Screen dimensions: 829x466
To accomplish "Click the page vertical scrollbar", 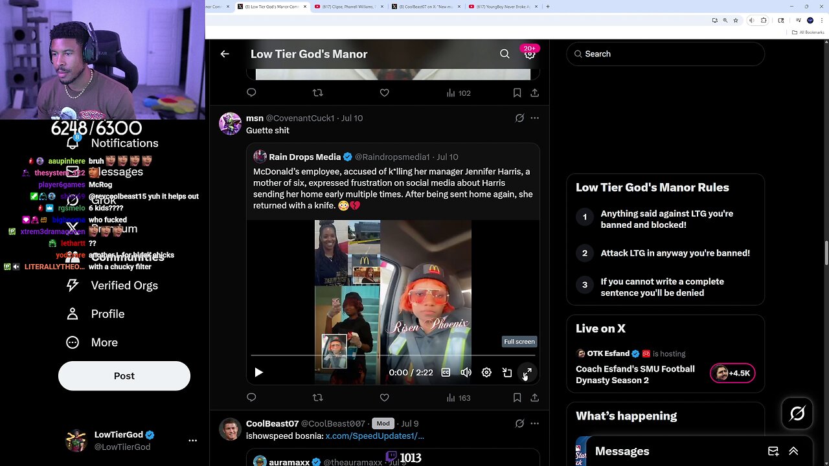I will pos(826,252).
